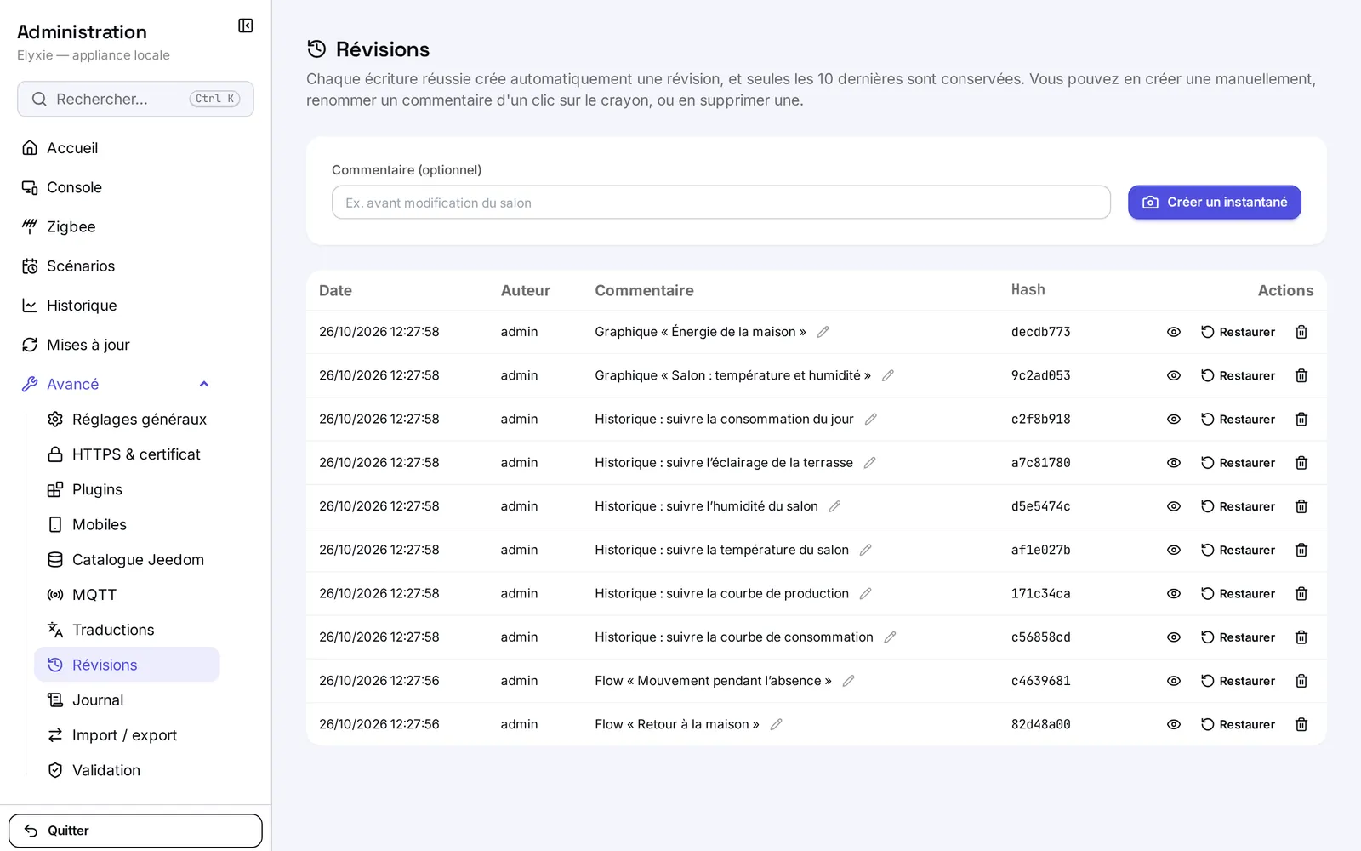Screen dimensions: 1361x851
Task: Trash the revision c56858cd
Action: click(x=1301, y=637)
